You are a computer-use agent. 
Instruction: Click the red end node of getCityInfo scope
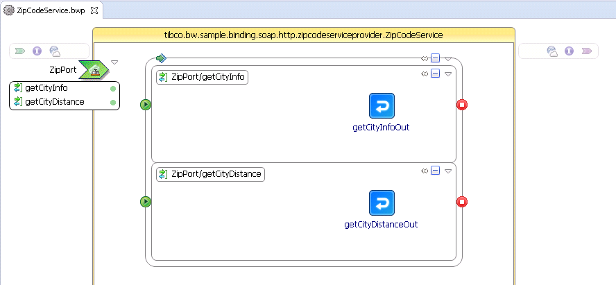pos(462,105)
